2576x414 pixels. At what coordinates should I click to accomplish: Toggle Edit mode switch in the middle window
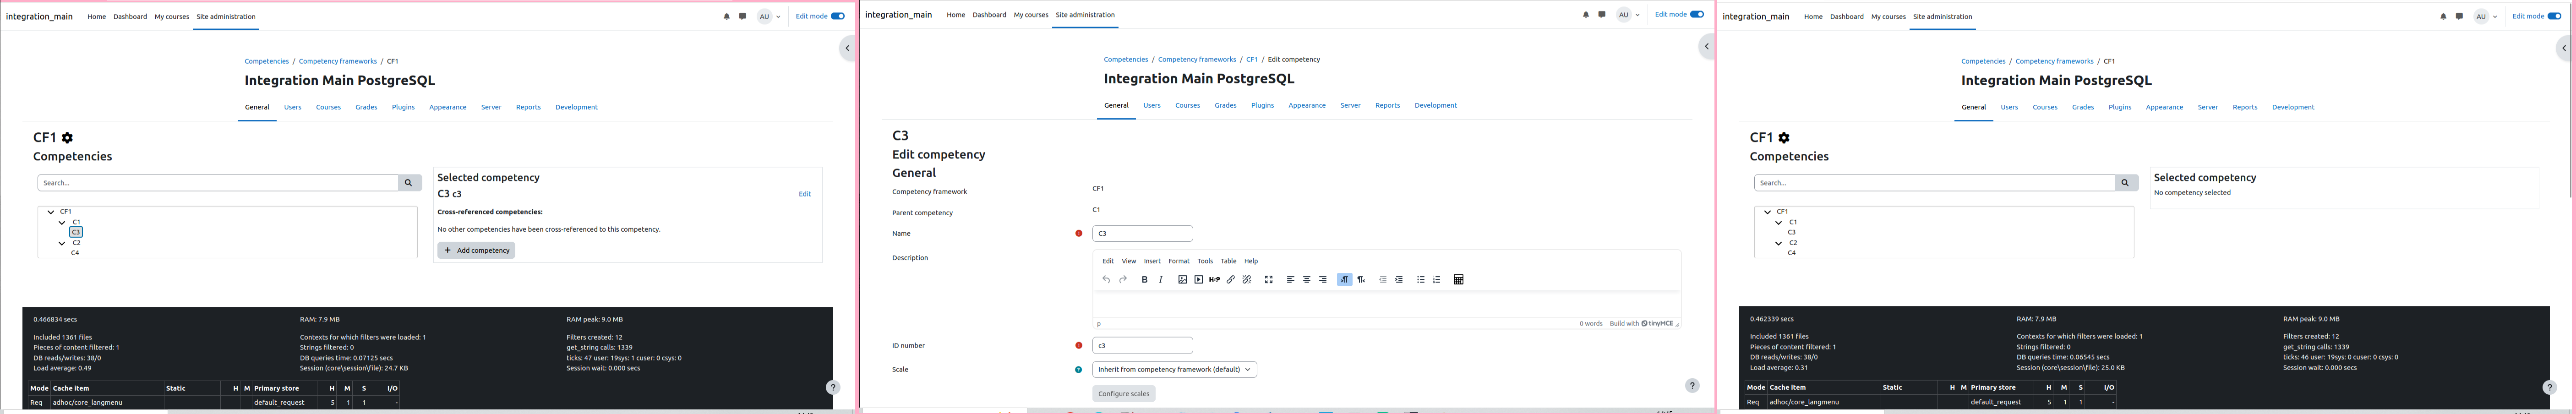point(1696,15)
